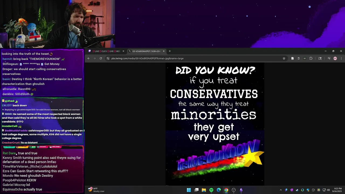Image resolution: width=345 pixels, height=194 pixels.
Task: Open site information icon in address bar
Action: [x=108, y=58]
